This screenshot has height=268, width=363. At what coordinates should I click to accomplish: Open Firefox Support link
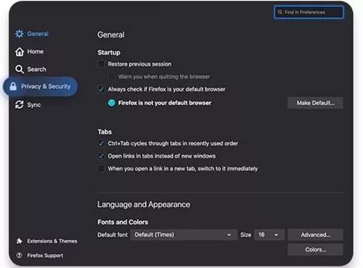[40, 255]
